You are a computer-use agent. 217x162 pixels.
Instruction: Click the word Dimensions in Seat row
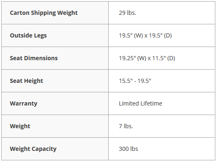(x=41, y=58)
